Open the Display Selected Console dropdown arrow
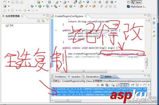 141,85
